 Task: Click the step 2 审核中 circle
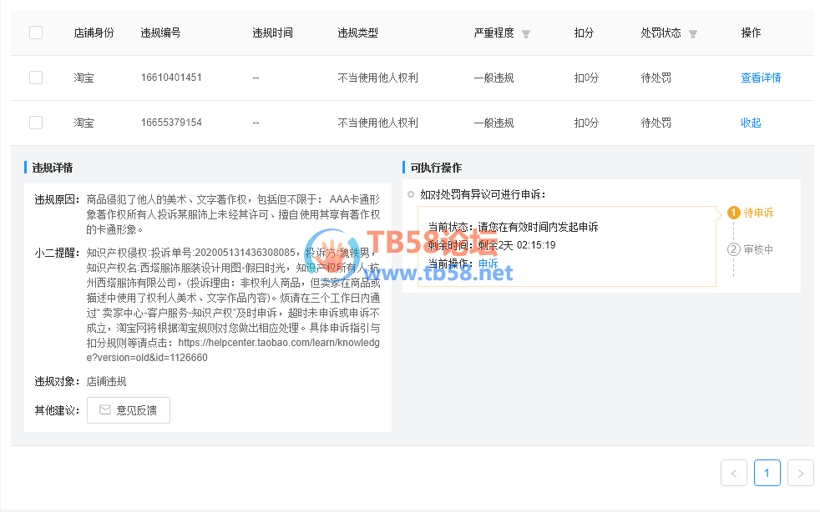click(x=734, y=248)
